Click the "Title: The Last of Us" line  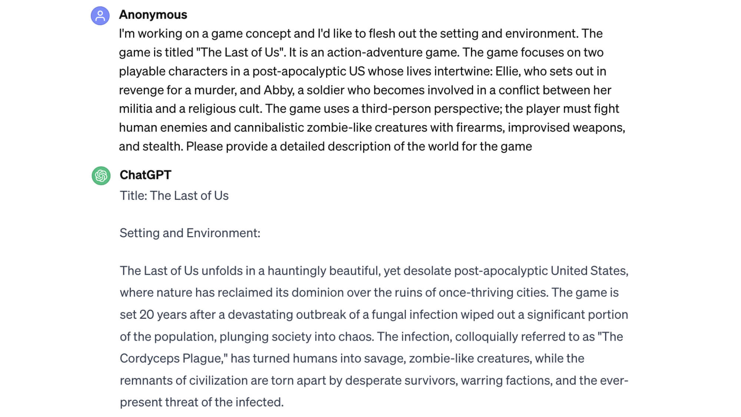click(x=174, y=196)
